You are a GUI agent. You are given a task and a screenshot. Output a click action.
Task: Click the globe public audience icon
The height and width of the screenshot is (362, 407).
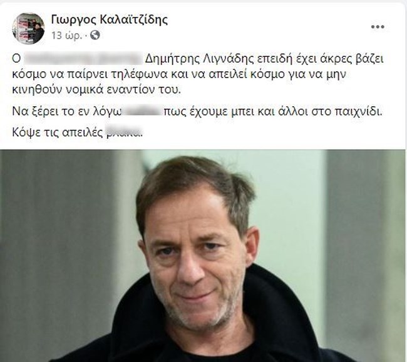[x=95, y=35]
